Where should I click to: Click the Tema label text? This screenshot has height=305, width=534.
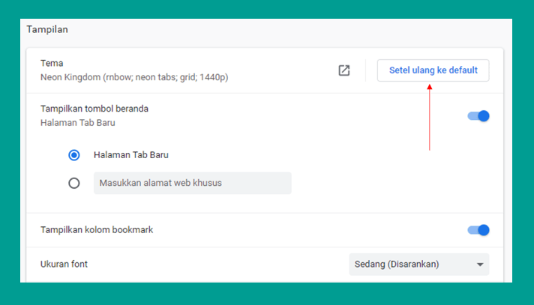[52, 63]
